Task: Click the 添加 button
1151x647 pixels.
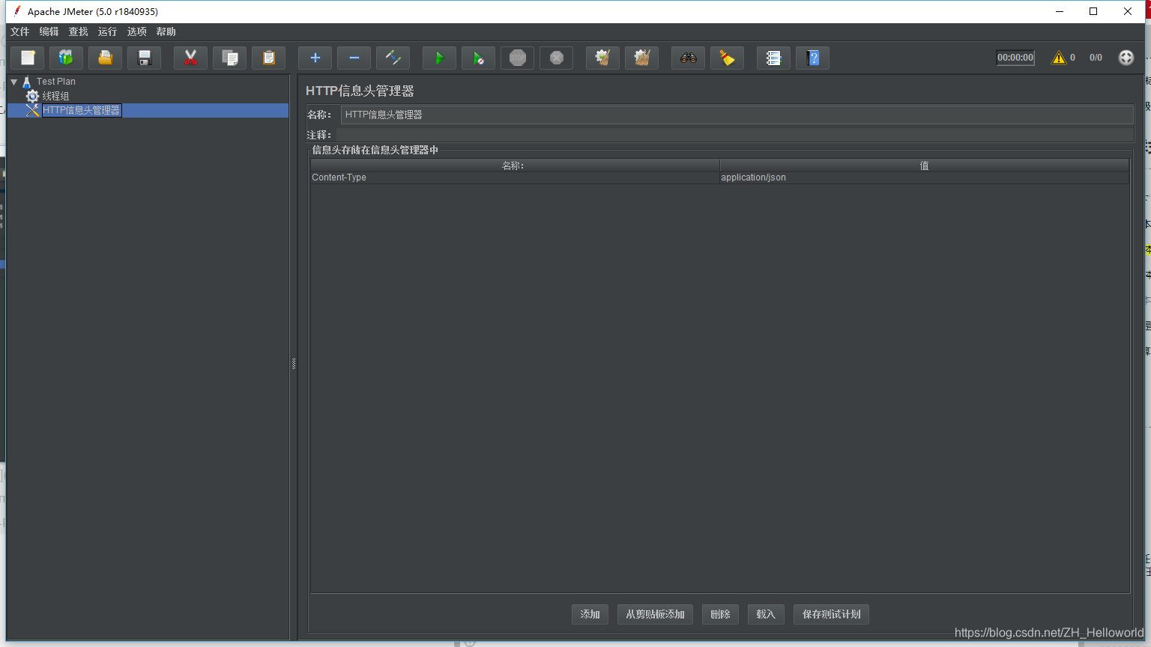Action: pyautogui.click(x=590, y=614)
